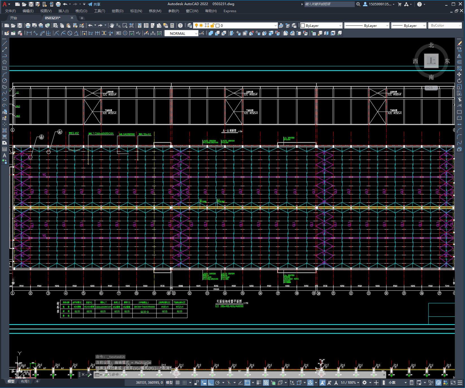Click the keyword search input field
The width and height of the screenshot is (465, 388).
coord(329,4)
